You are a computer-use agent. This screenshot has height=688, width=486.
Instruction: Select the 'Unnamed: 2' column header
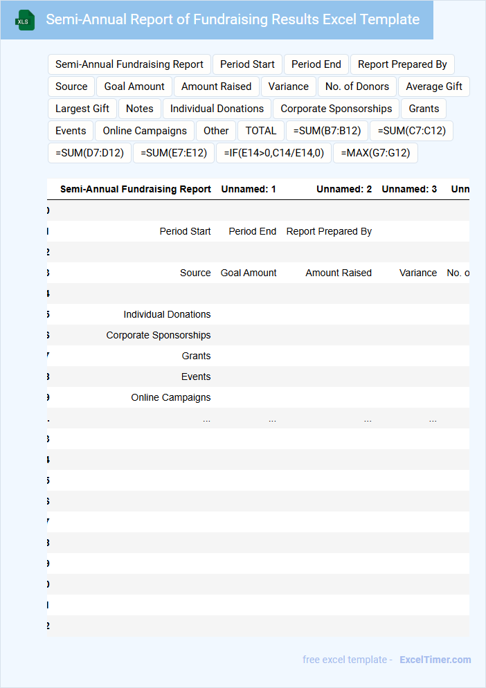coord(344,189)
